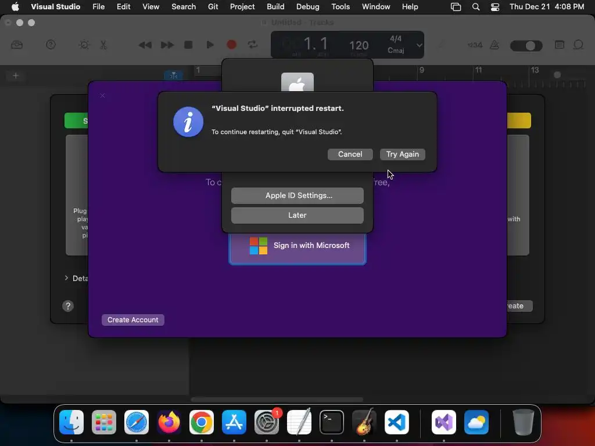The width and height of the screenshot is (595, 446).
Task: Open Apple ID Settings...
Action: coord(297,196)
